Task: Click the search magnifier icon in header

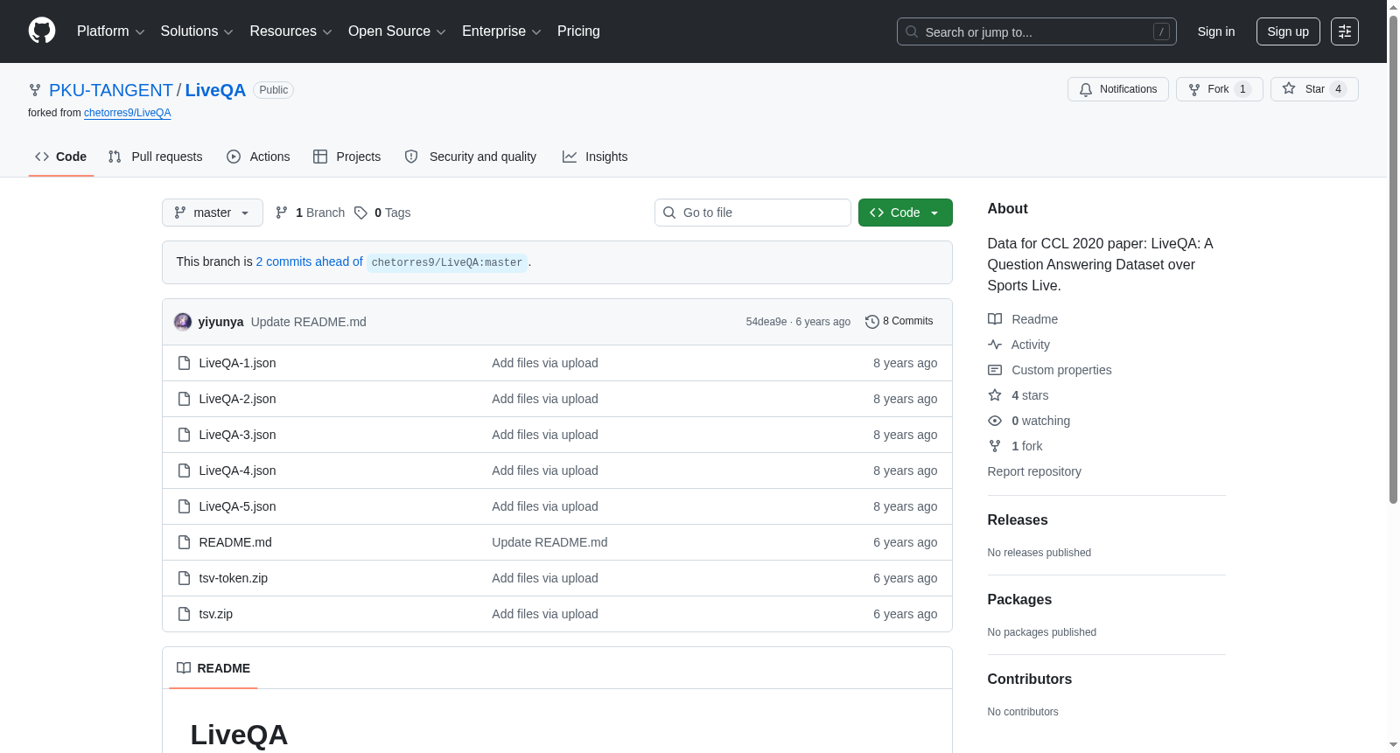Action: tap(912, 31)
